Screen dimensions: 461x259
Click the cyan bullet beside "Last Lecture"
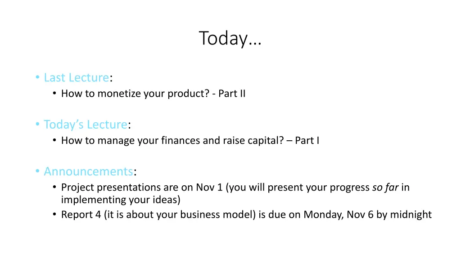[x=37, y=77]
